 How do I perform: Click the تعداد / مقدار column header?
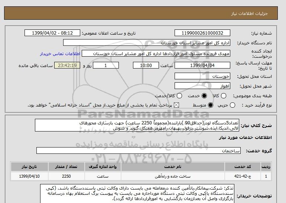click(x=66, y=166)
